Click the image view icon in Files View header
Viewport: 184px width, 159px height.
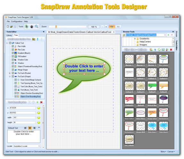coord(163,49)
